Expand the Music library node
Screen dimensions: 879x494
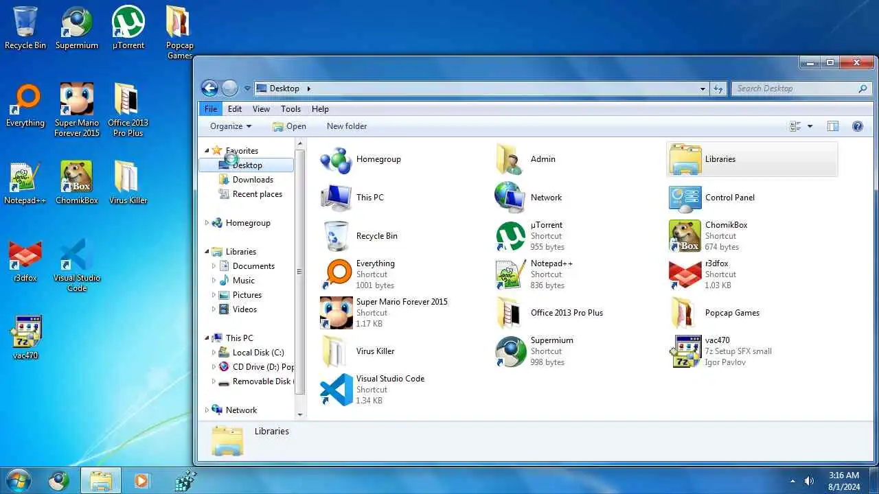[x=214, y=281]
